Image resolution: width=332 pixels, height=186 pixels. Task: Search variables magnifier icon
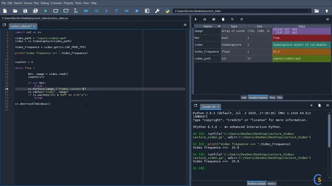[x=232, y=20]
